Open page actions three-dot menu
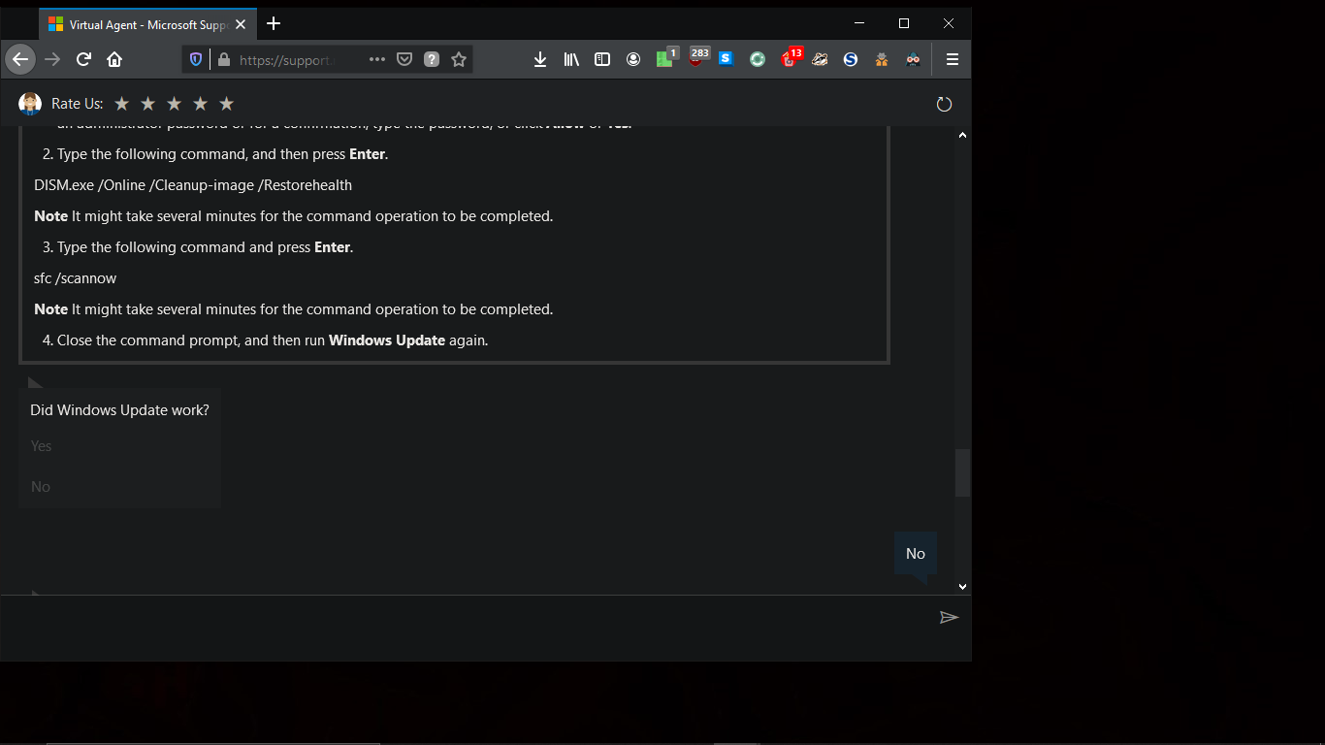 (x=377, y=59)
